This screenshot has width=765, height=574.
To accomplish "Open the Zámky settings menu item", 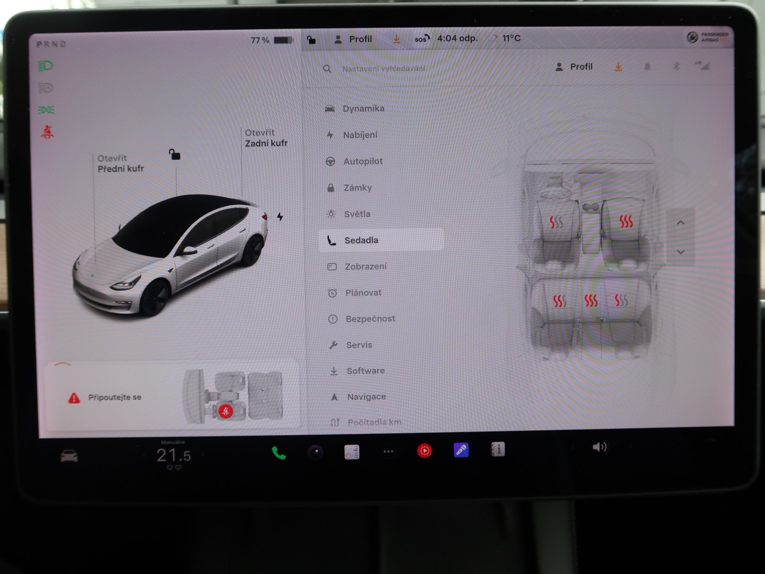I will pyautogui.click(x=357, y=188).
